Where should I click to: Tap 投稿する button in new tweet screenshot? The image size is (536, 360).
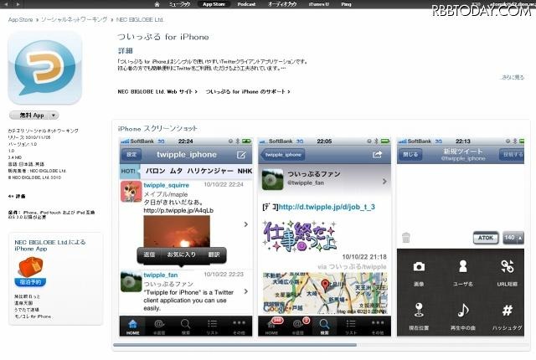pyautogui.click(x=513, y=155)
